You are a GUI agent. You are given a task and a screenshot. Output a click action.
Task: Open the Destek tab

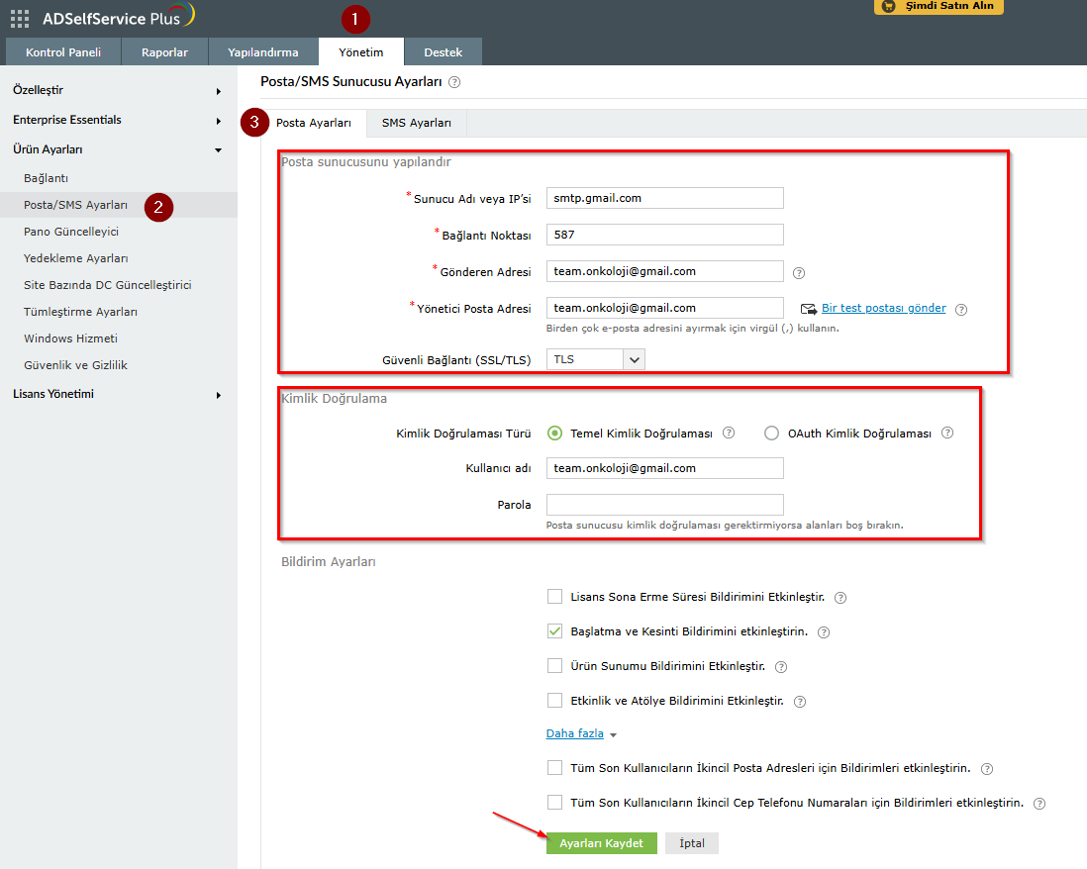click(x=443, y=52)
